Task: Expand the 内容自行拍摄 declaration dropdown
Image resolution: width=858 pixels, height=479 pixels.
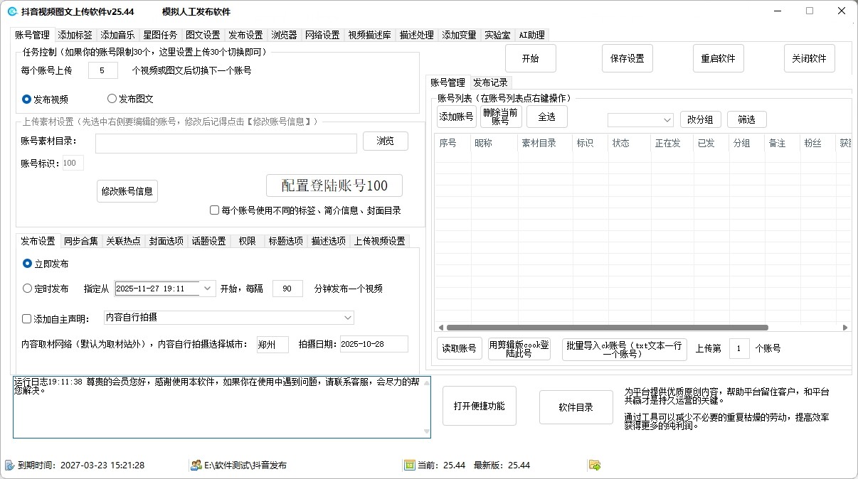Action: (348, 318)
